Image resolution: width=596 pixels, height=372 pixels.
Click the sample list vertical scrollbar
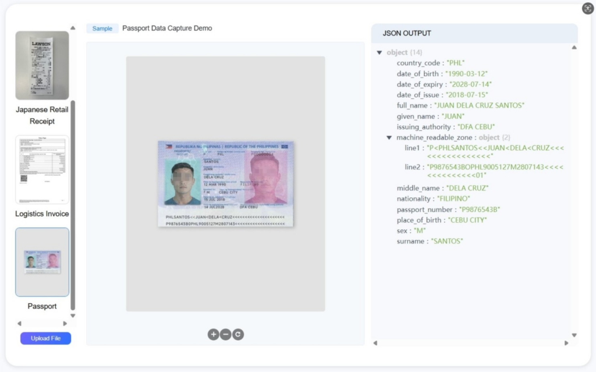tap(73, 204)
